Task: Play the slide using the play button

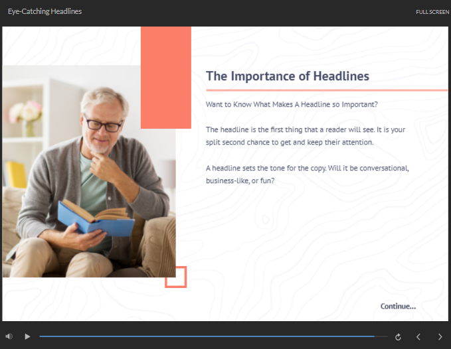Action: pos(27,336)
